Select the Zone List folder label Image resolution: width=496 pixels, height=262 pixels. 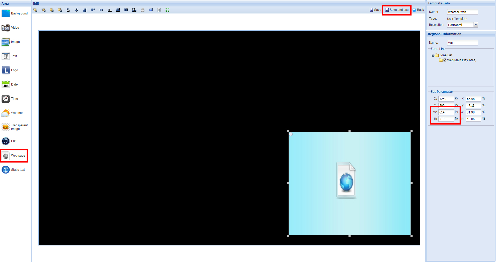pyautogui.click(x=446, y=55)
